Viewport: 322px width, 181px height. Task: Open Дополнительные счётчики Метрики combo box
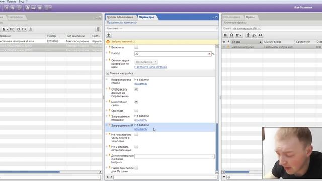[x=175, y=156]
